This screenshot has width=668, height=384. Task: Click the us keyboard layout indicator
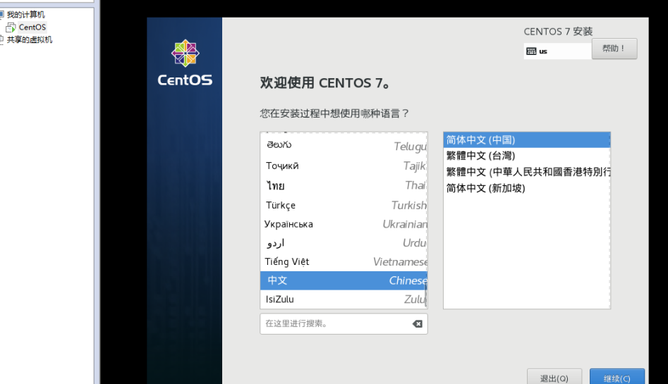pyautogui.click(x=558, y=51)
